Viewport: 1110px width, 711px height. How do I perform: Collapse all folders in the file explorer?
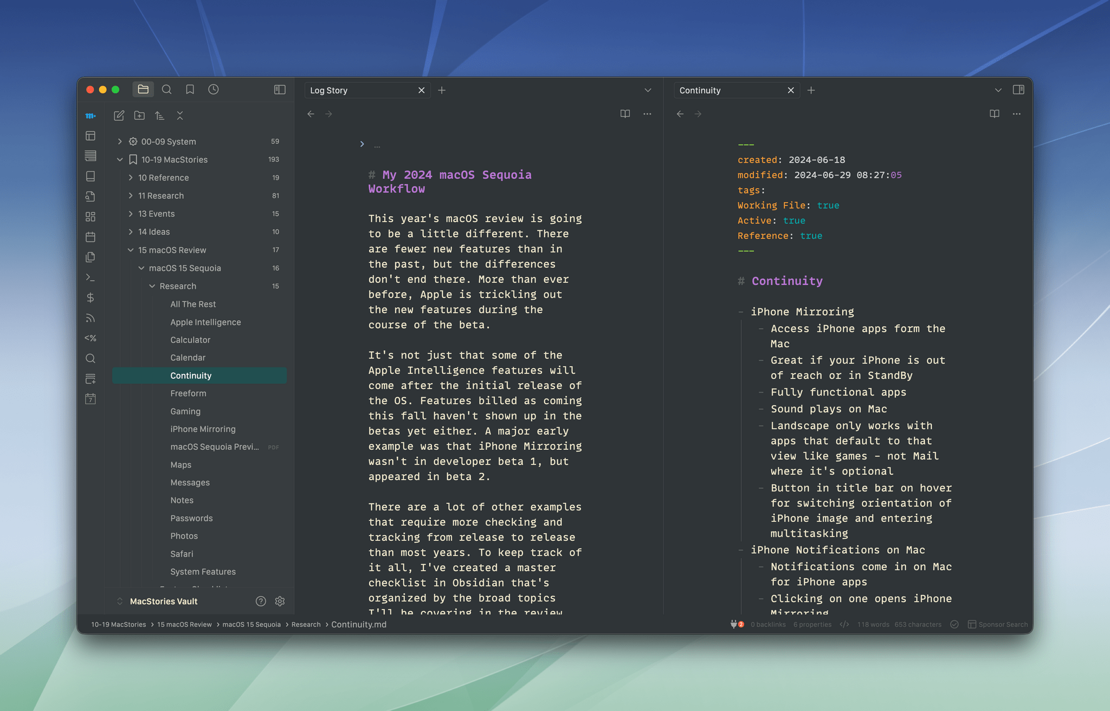click(179, 115)
